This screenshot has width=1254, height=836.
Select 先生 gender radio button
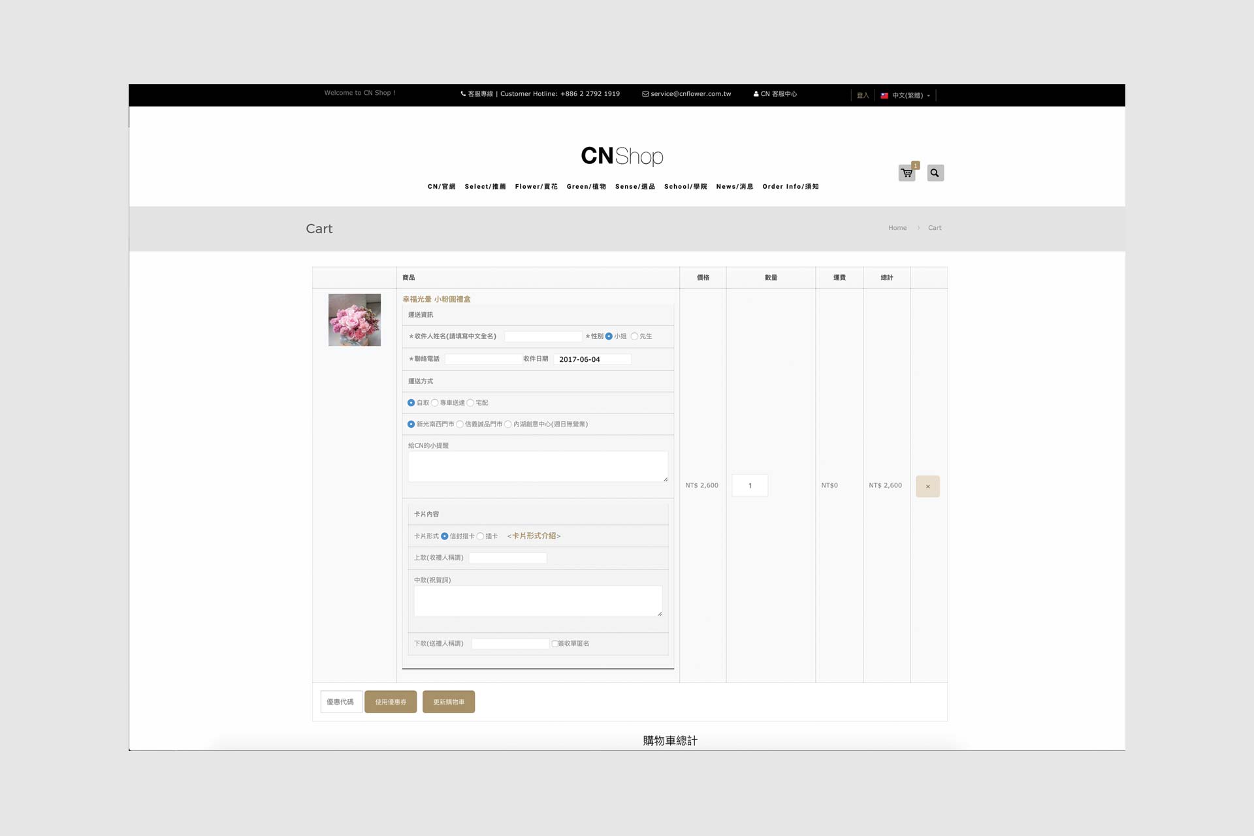click(x=634, y=336)
